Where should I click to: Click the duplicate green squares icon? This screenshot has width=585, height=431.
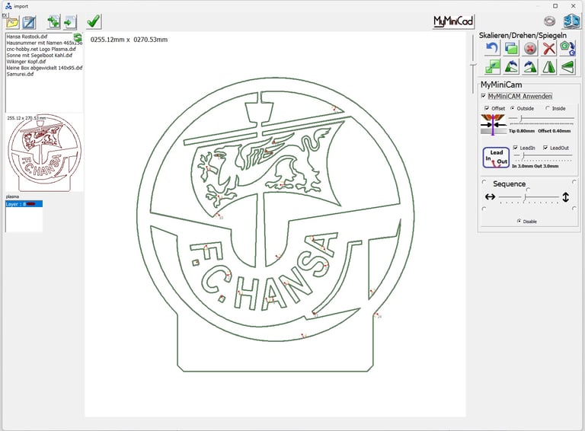click(512, 49)
